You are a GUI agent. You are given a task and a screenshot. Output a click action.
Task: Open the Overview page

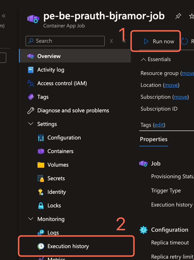point(75,56)
